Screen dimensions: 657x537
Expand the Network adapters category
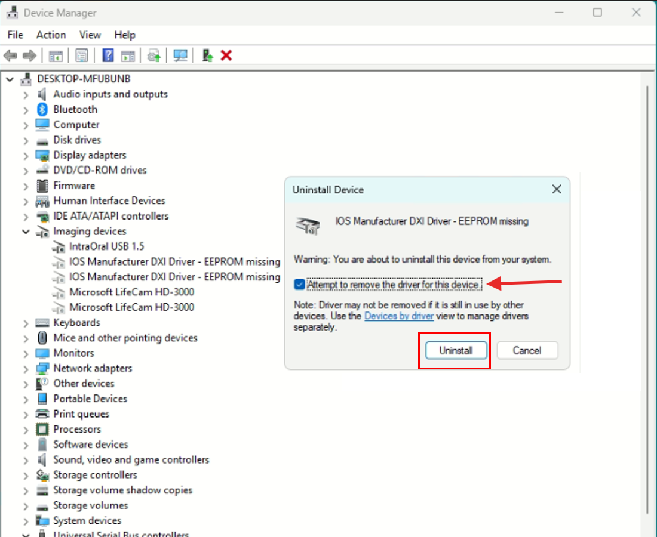[x=26, y=369]
